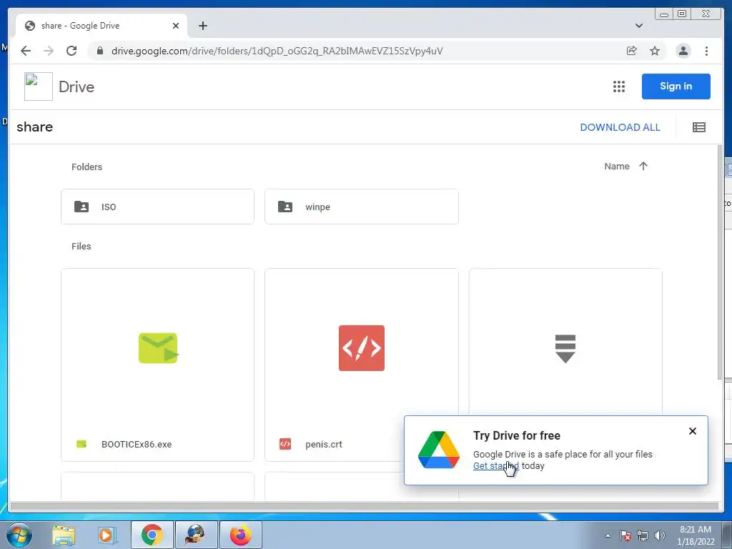This screenshot has width=732, height=549.
Task: Open Windows Explorer from taskbar
Action: click(x=64, y=535)
